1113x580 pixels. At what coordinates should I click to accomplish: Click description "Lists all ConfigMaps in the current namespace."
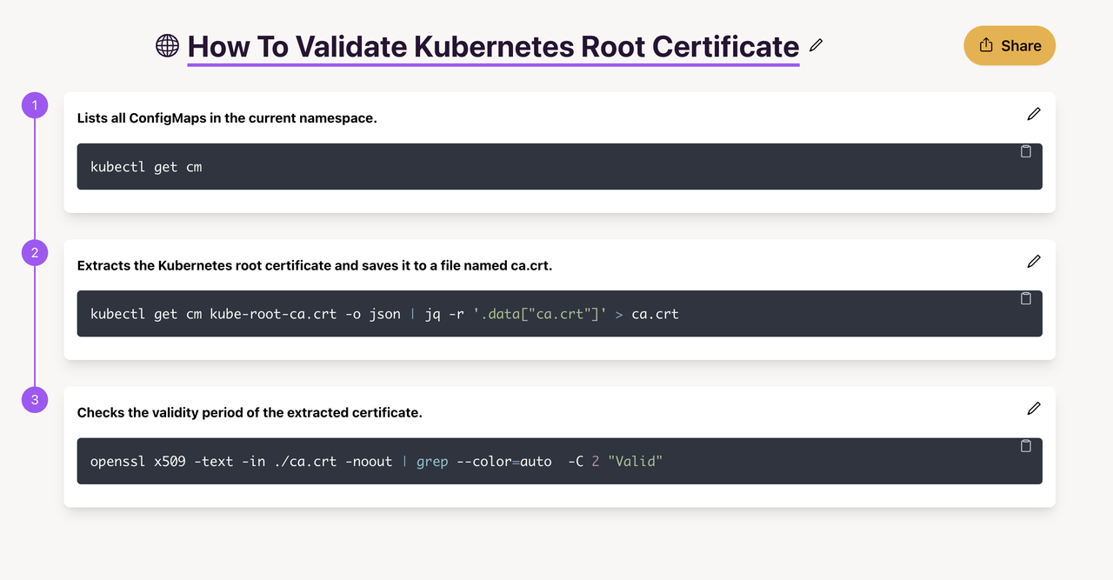pos(227,118)
